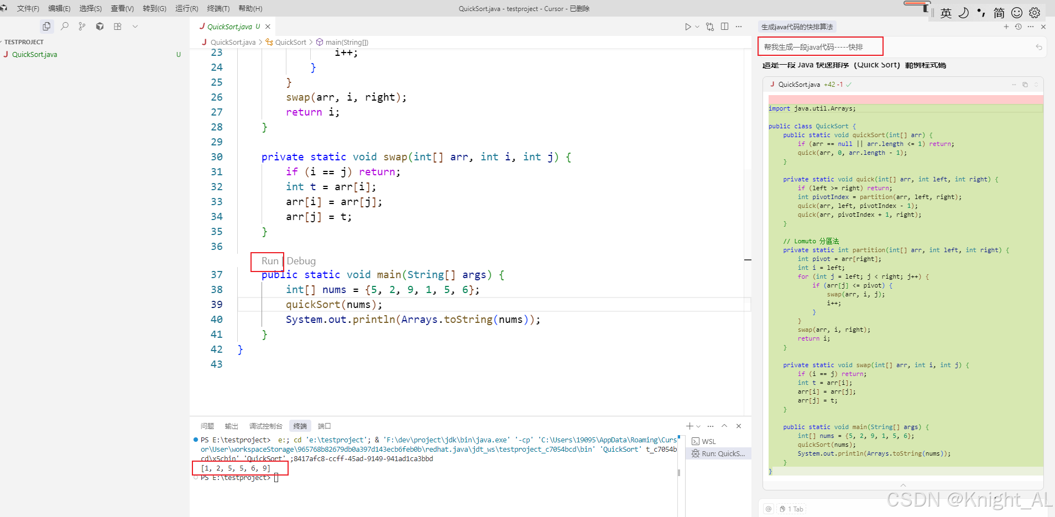Viewport: 1055px width, 517px height.
Task: Copy the generated code block
Action: click(1025, 85)
